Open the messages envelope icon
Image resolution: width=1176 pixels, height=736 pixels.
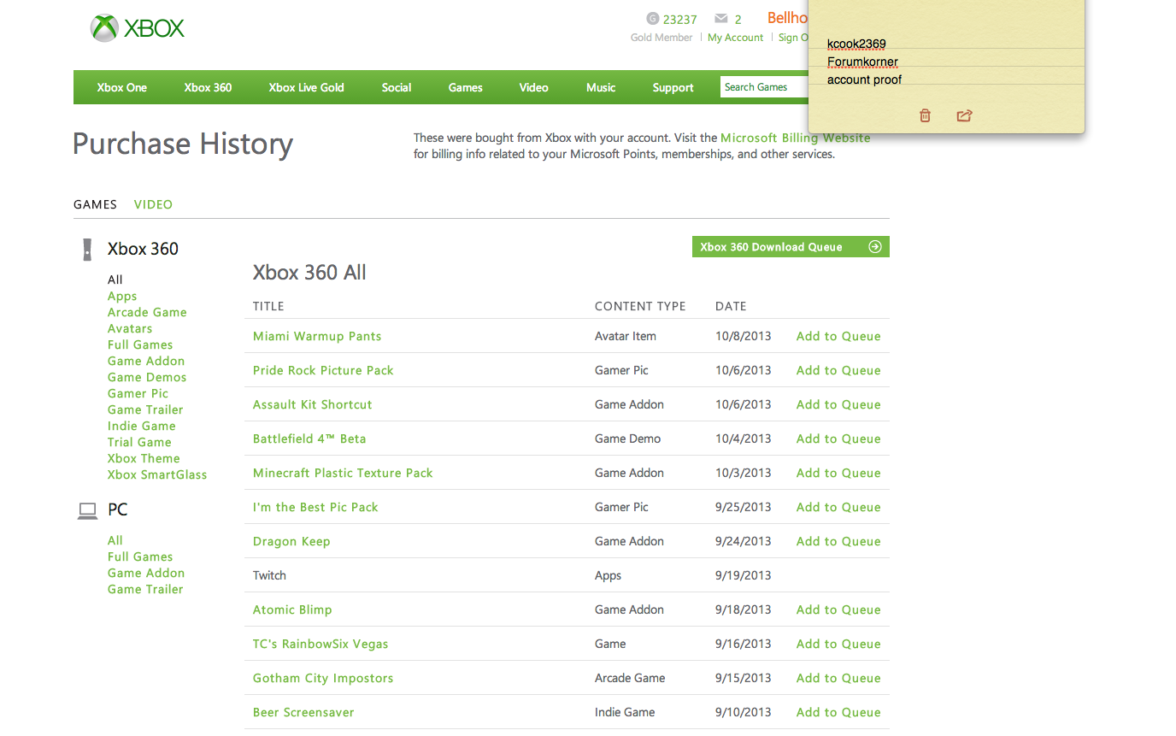[721, 19]
